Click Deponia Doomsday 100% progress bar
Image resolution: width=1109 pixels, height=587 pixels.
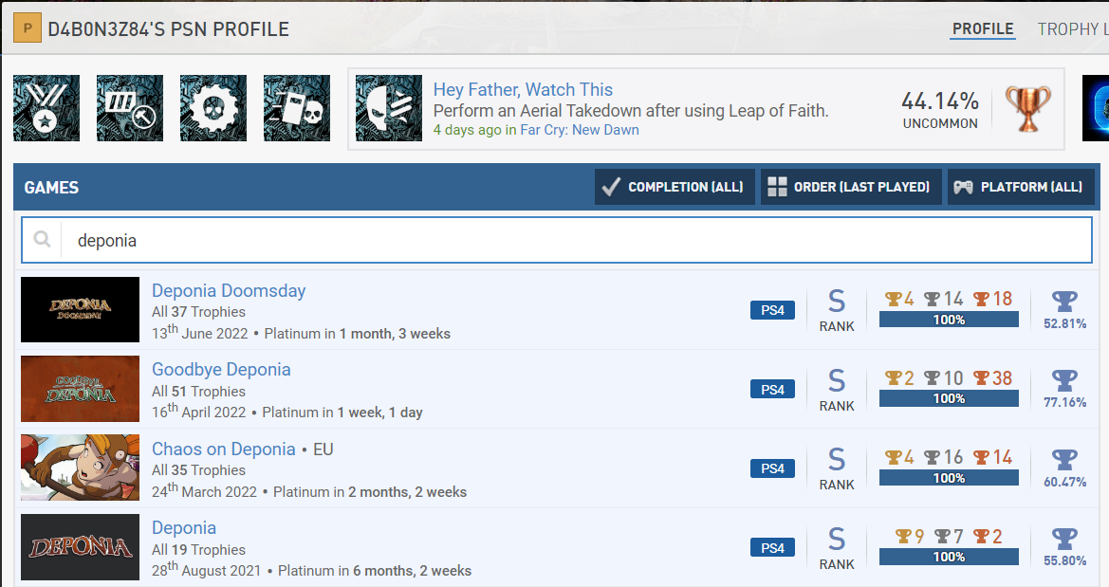[x=949, y=320]
